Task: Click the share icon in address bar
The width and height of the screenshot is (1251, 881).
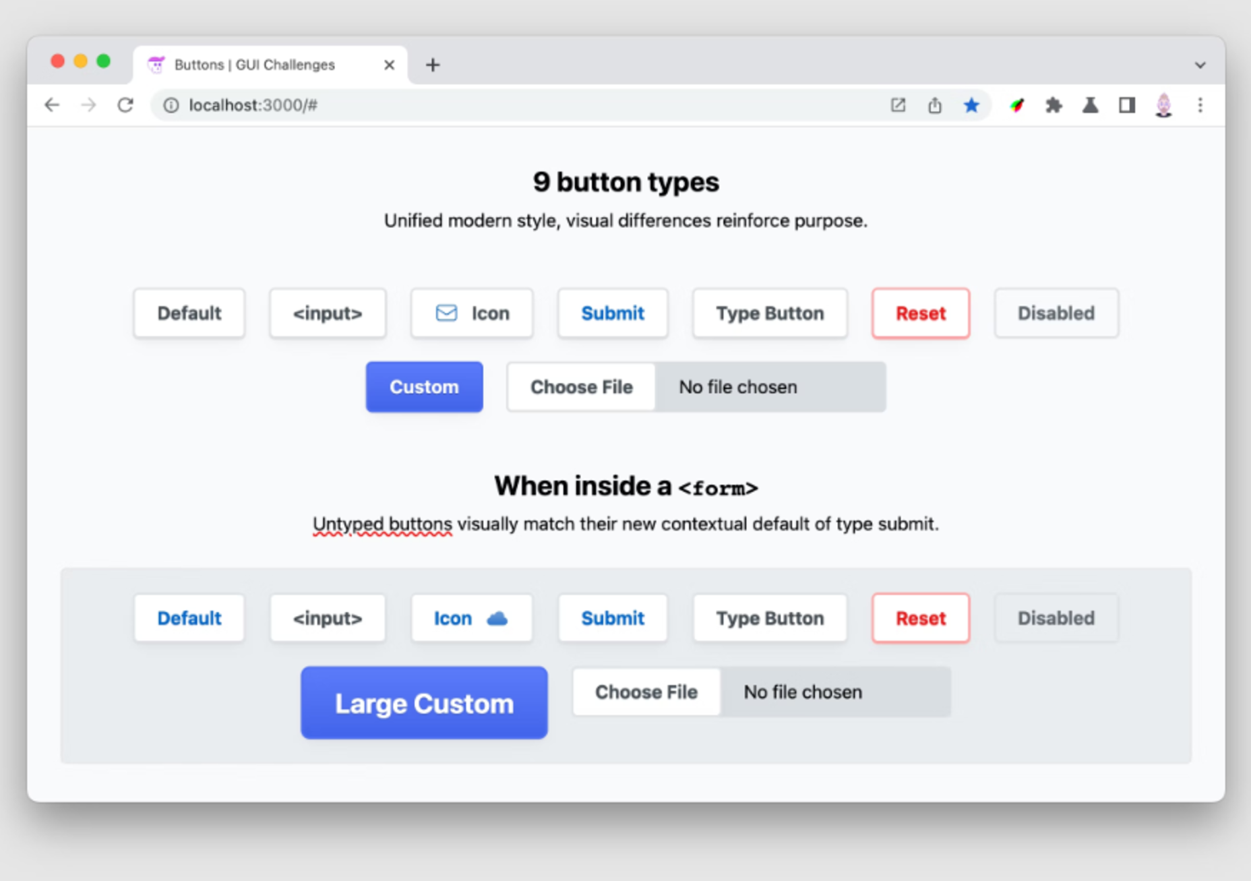Action: coord(935,105)
